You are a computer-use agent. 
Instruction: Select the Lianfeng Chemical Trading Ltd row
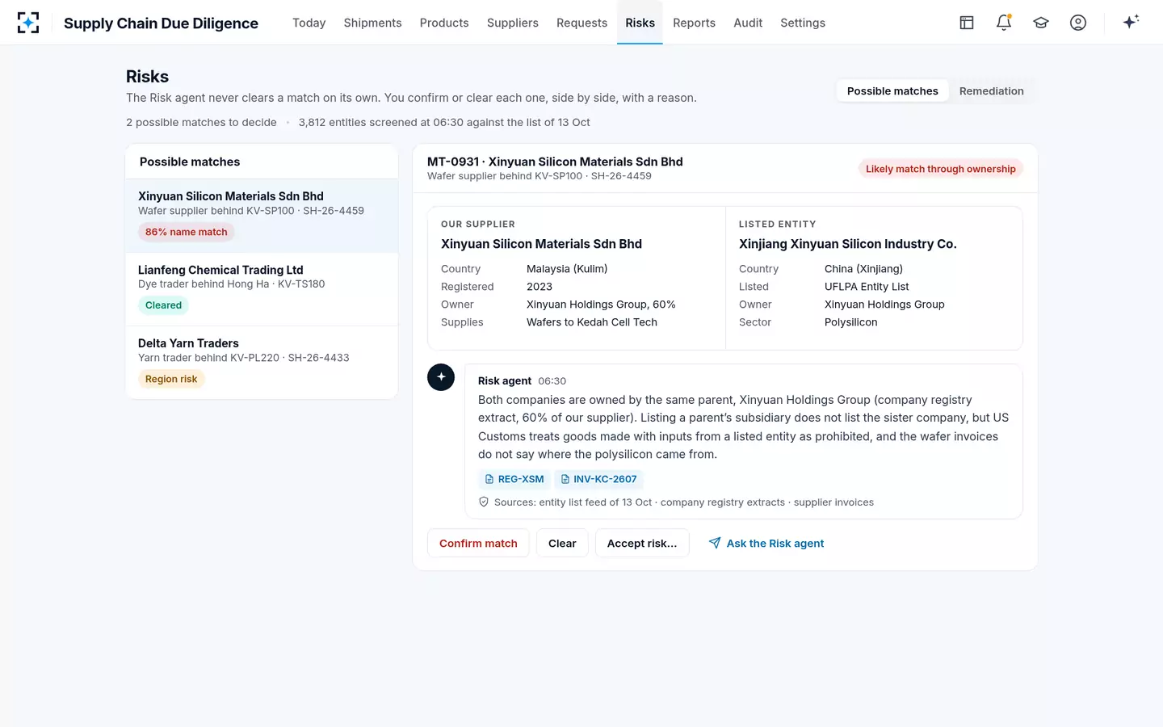[x=262, y=289]
